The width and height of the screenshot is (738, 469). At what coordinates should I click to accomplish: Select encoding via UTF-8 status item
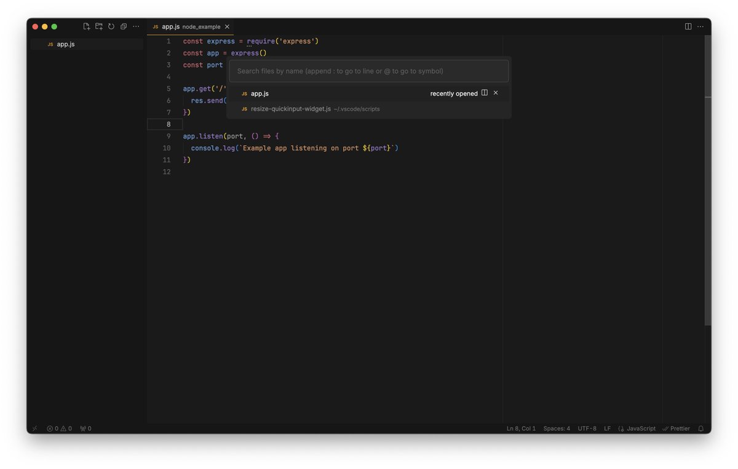(587, 428)
